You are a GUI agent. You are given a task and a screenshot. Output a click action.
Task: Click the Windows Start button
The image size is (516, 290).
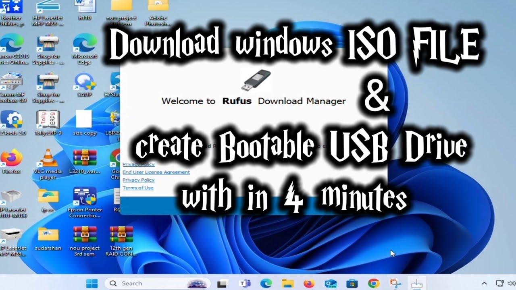tap(92, 283)
